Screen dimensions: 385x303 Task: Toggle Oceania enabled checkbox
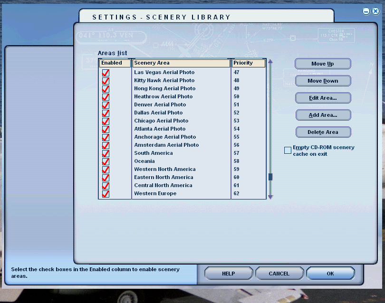tap(106, 161)
